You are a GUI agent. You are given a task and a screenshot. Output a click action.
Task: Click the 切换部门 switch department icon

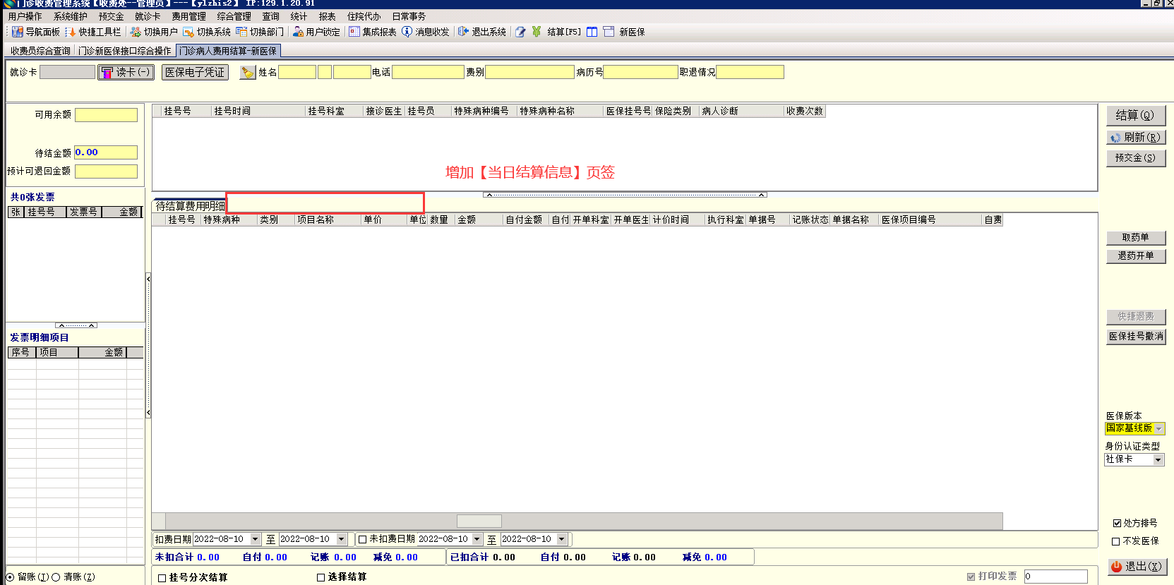[x=241, y=32]
